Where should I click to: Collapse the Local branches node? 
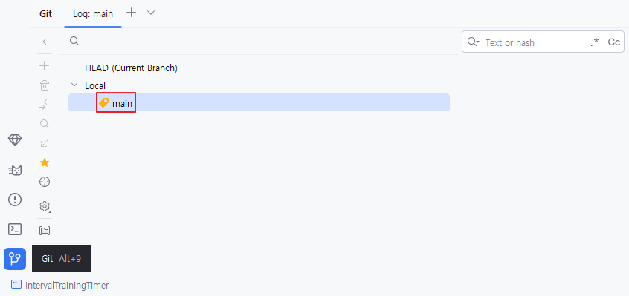tap(74, 85)
